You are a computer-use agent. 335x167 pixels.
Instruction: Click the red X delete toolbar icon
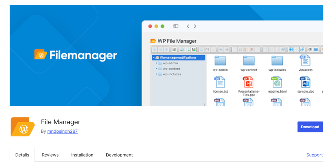pos(252,50)
